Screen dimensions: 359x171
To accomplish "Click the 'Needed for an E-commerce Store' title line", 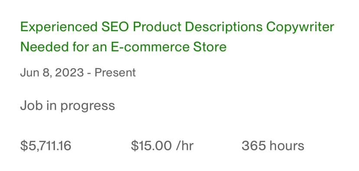I will (x=124, y=47).
